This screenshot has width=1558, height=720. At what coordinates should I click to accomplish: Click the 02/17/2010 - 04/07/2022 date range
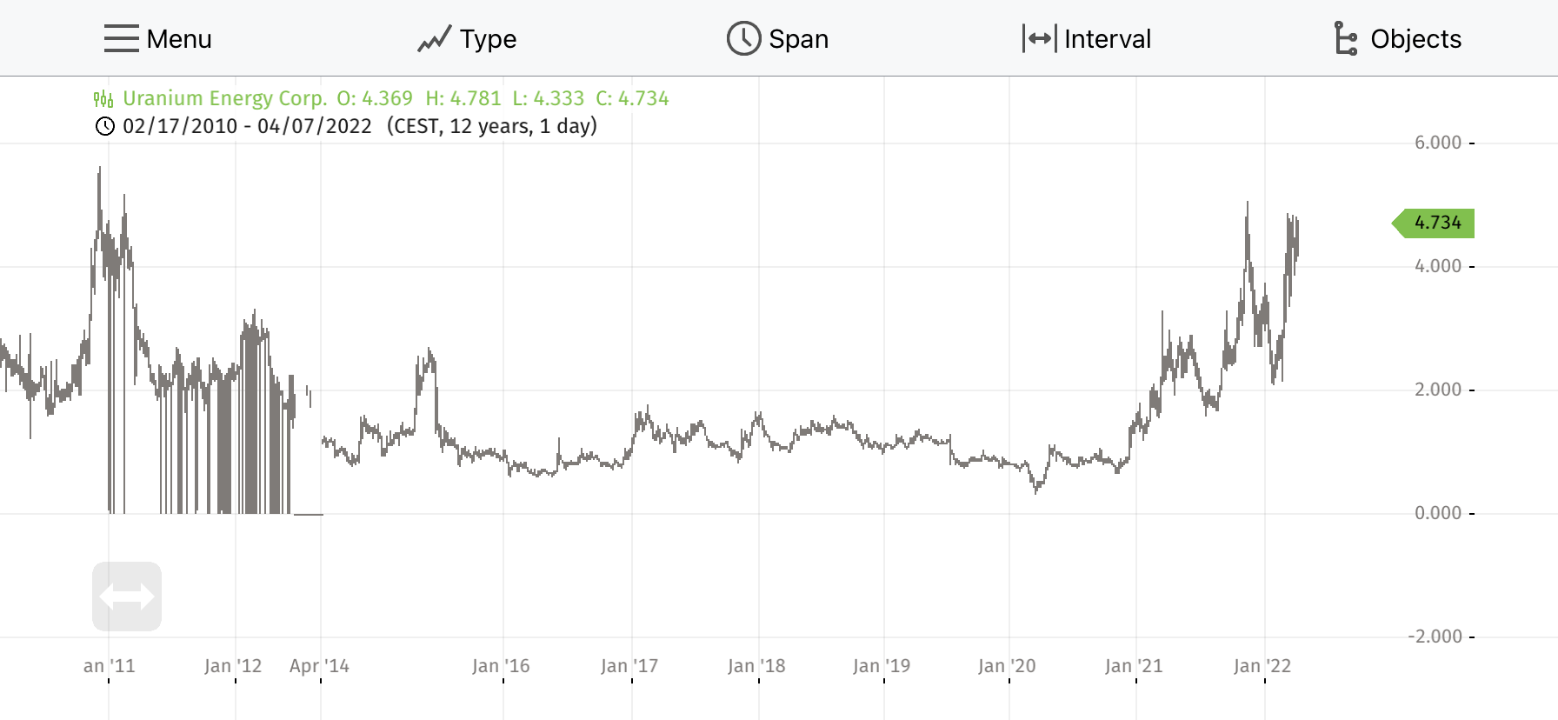247,126
